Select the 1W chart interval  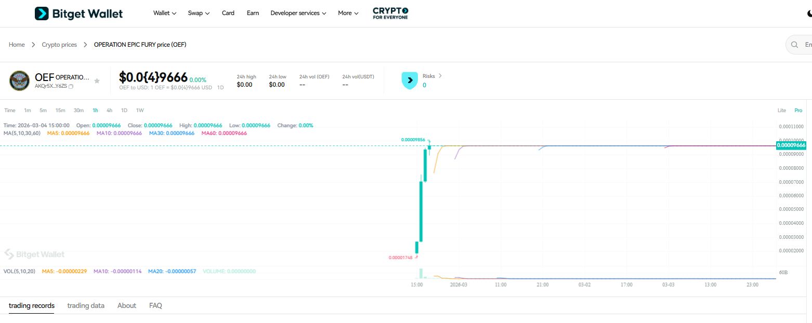click(140, 110)
